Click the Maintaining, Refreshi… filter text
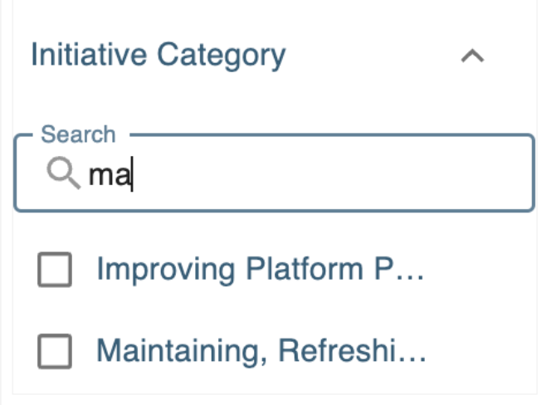The width and height of the screenshot is (546, 405). coord(261,351)
